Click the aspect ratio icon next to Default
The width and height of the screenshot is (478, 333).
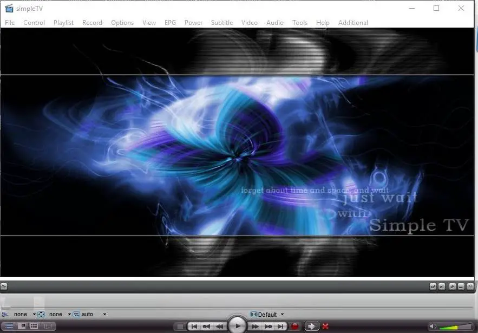pos(254,315)
